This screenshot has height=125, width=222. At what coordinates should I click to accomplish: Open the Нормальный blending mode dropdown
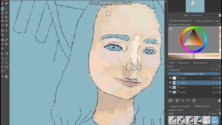click(191, 70)
